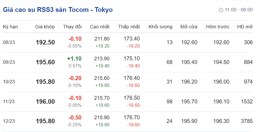Image resolution: width=257 pixels, height=132 pixels.
Task: Click the HĐ mở column header
Action: pos(245,27)
